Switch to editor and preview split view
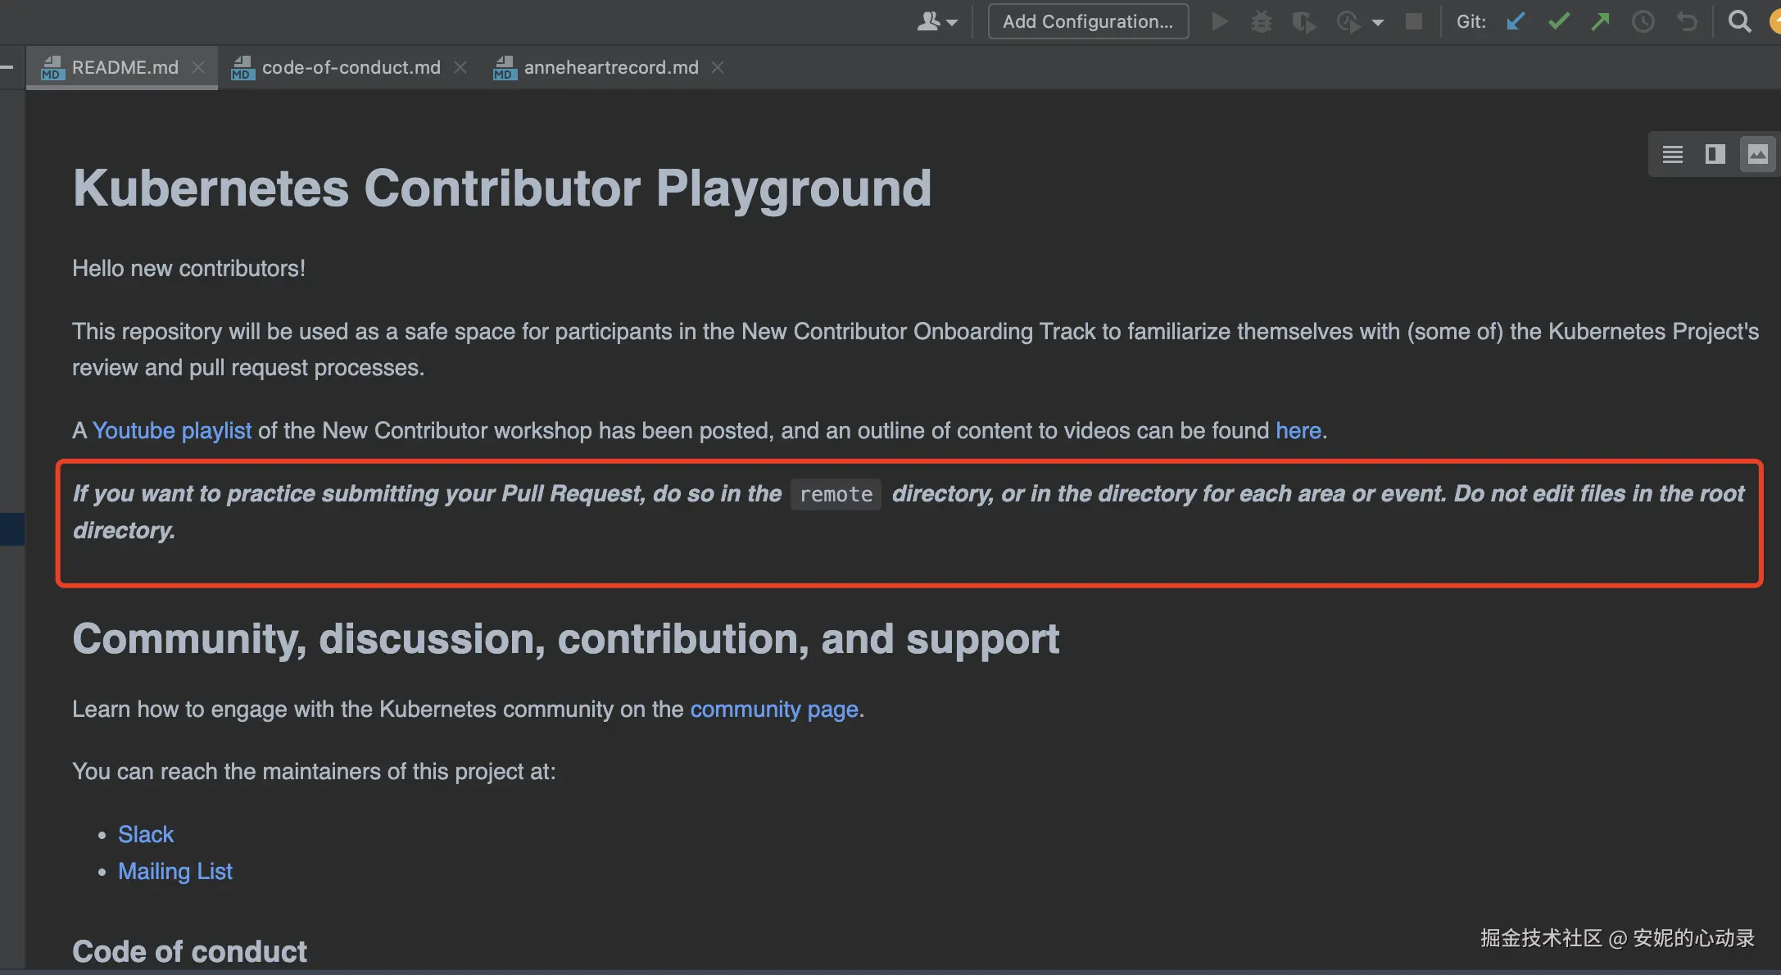The width and height of the screenshot is (1781, 975). click(1715, 154)
